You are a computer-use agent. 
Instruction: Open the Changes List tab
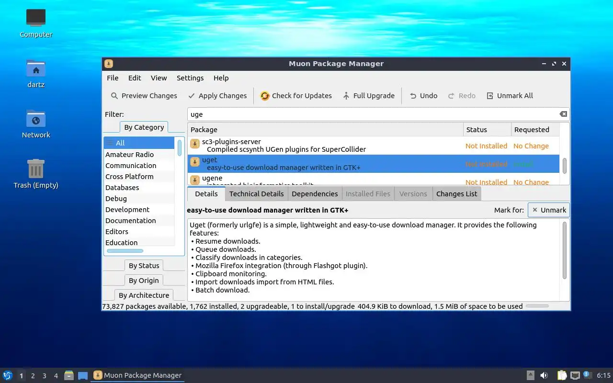click(x=457, y=194)
